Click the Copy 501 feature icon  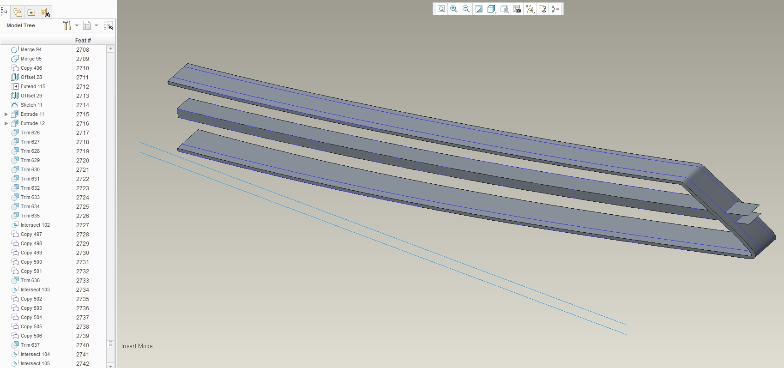15,271
